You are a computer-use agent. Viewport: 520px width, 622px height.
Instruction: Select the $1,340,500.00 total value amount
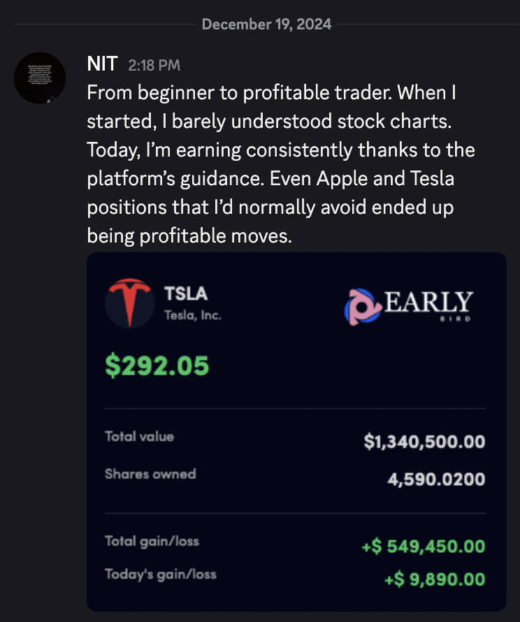click(424, 442)
